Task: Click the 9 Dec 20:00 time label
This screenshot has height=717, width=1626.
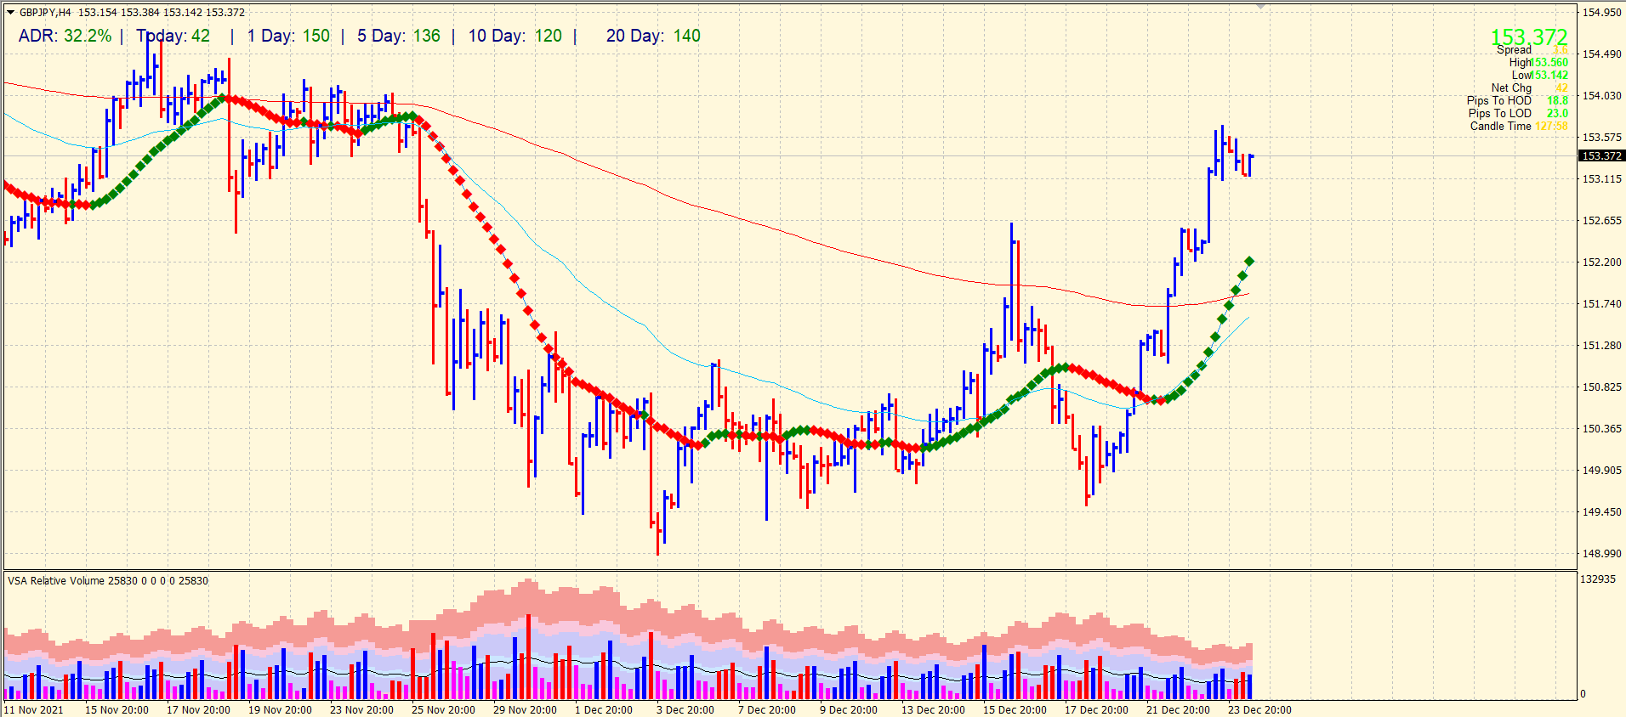Action: 849,710
